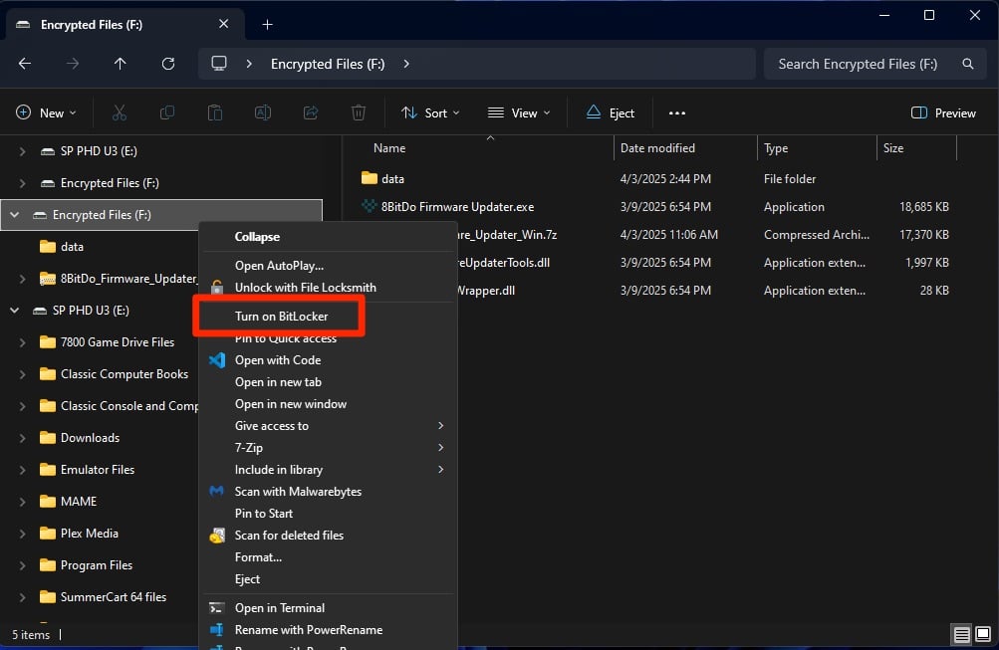The height and width of the screenshot is (650, 999).
Task: Close the Encrypted Files (F:) tab
Action: [x=224, y=24]
